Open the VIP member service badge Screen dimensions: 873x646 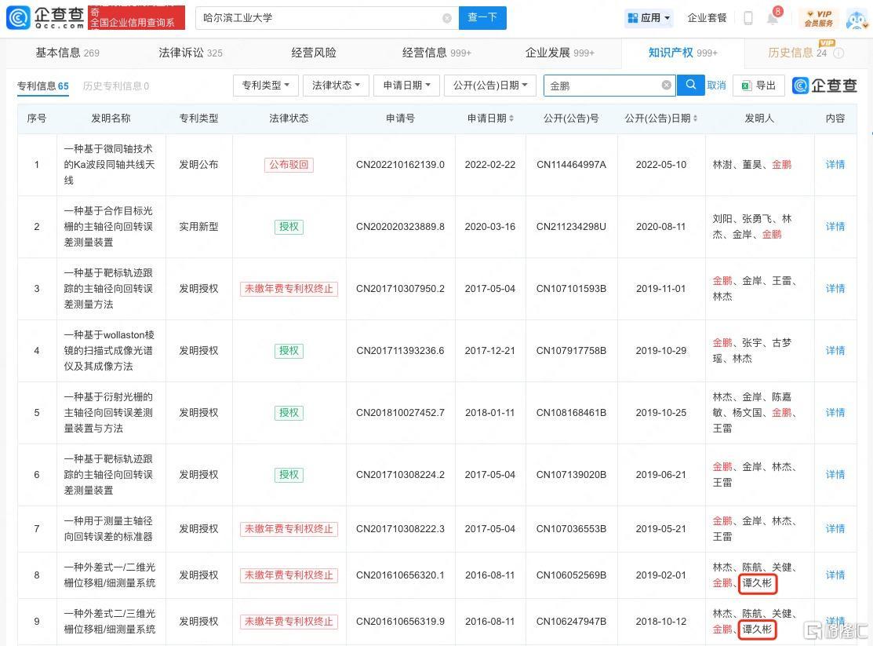818,18
